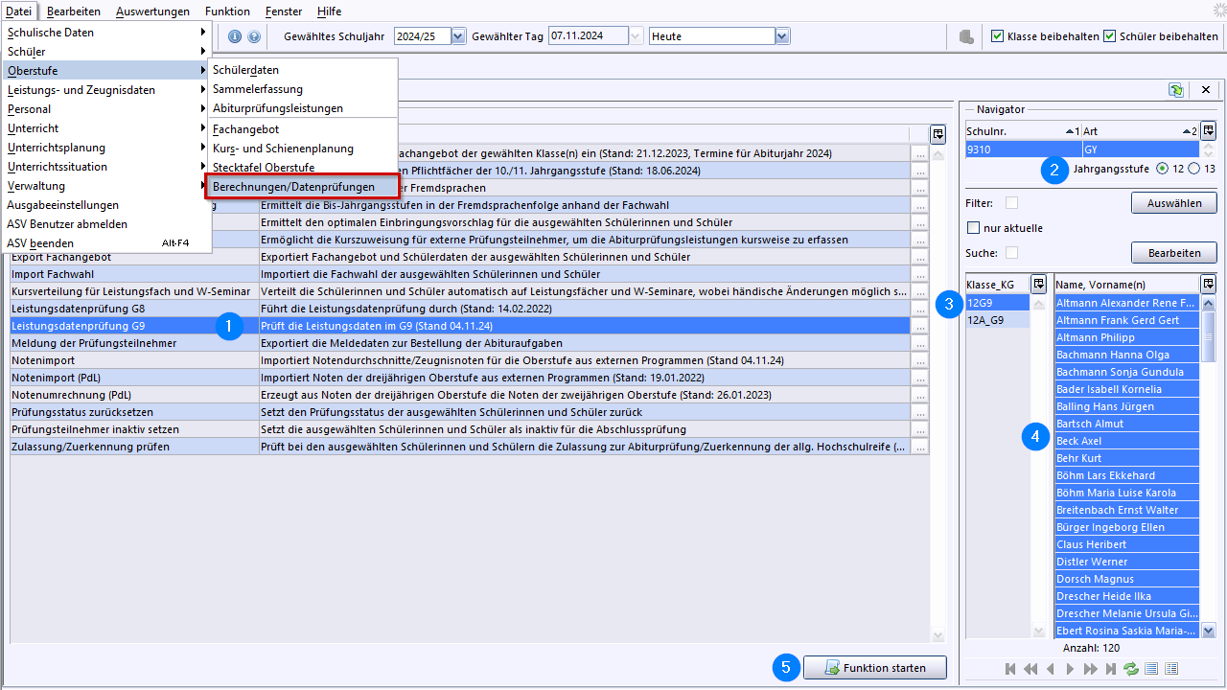This screenshot has height=690, width=1227.
Task: Open the Gewählter Tag date dropdown
Action: 637,36
